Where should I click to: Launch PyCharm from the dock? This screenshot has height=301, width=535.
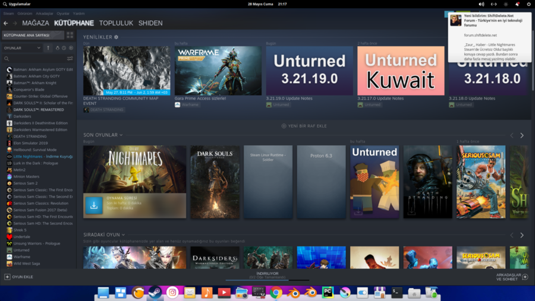coord(328,293)
